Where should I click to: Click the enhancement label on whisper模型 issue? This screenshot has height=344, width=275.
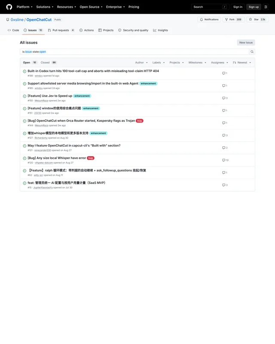(98, 133)
